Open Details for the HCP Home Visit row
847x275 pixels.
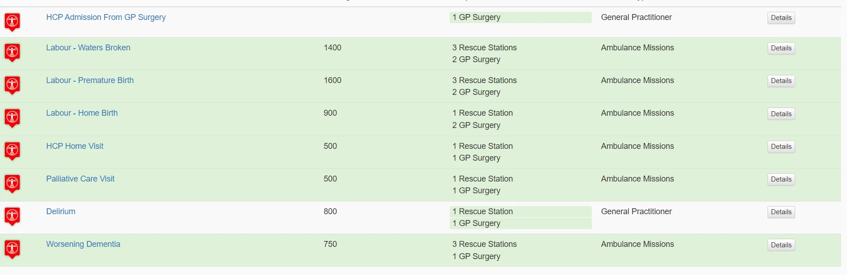point(781,147)
